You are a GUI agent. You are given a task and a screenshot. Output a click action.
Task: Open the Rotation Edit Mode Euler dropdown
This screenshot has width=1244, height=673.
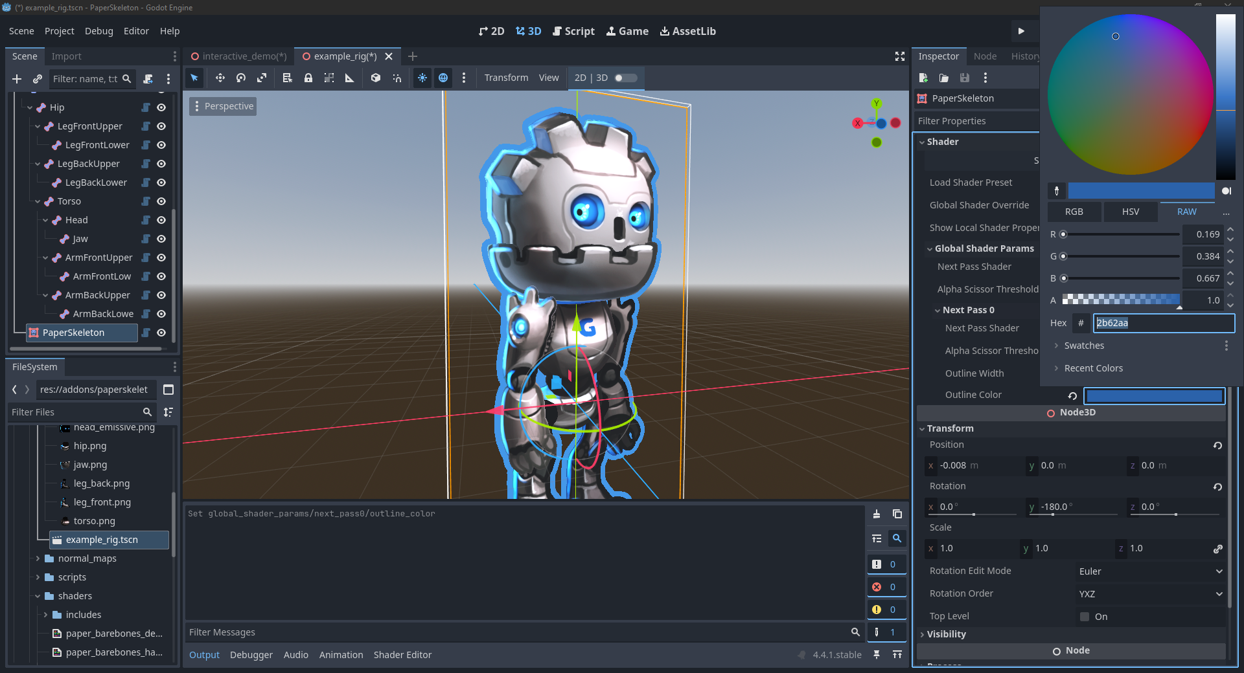click(1150, 571)
